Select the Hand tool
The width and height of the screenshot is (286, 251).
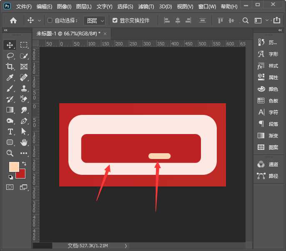(x=24, y=142)
